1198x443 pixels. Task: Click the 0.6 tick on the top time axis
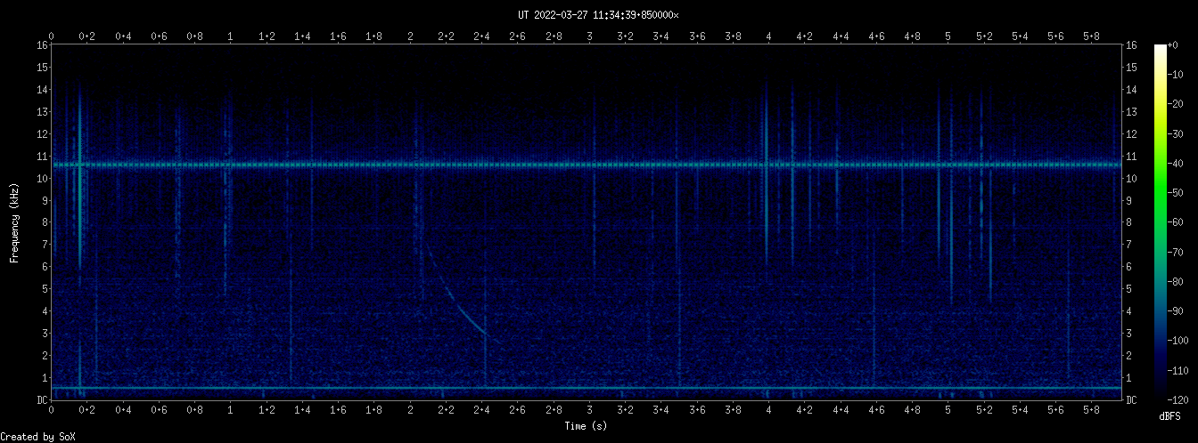point(160,36)
